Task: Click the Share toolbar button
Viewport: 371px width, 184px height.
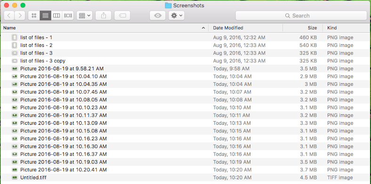Action: pyautogui.click(x=104, y=15)
